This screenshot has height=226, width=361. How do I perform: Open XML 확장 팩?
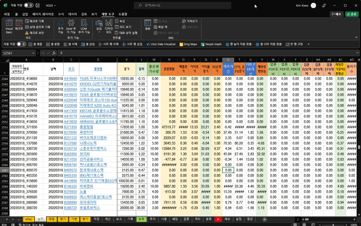[161, 27]
